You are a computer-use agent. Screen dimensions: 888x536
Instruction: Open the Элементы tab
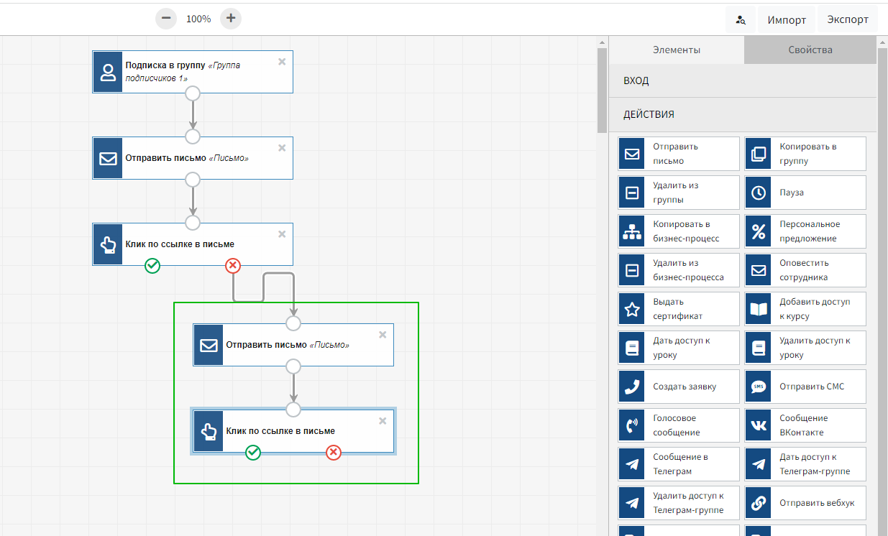(x=676, y=50)
